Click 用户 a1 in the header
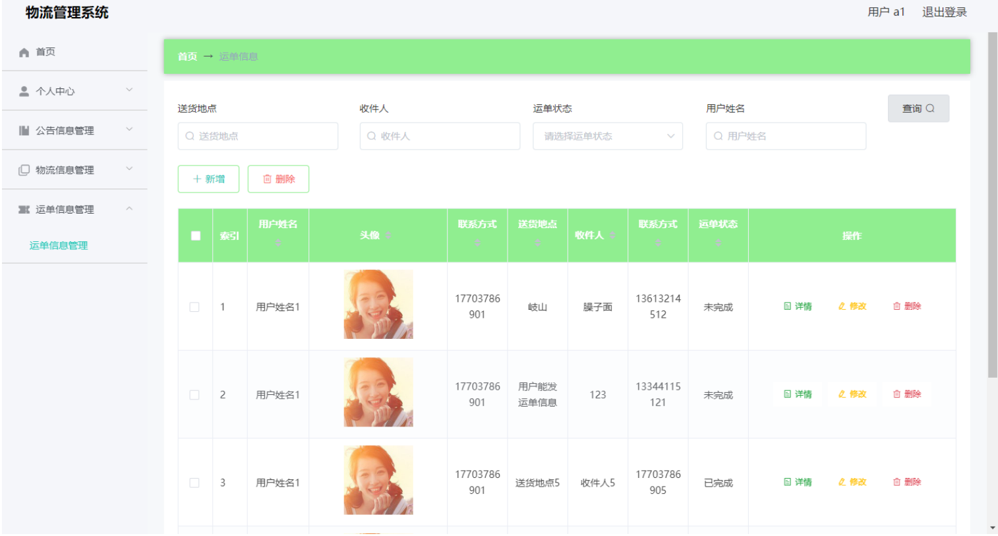Image resolution: width=998 pixels, height=536 pixels. click(x=886, y=12)
